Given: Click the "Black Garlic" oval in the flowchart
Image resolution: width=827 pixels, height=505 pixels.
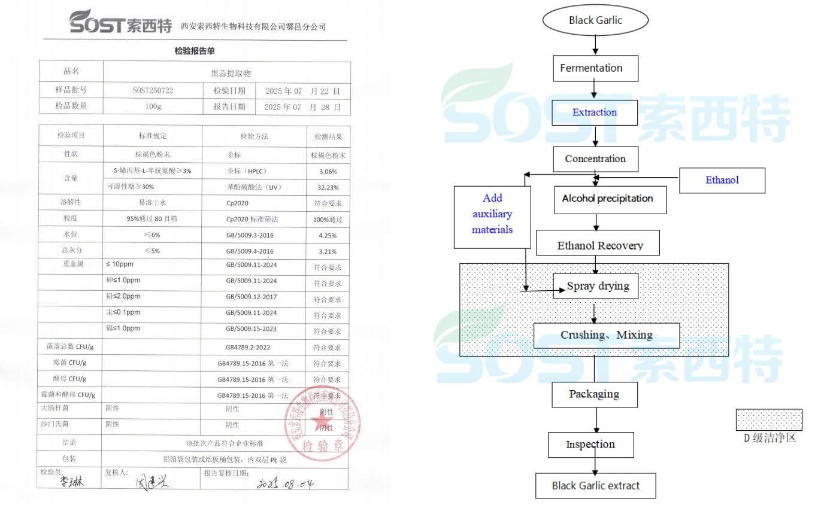Looking at the screenshot, I should pyautogui.click(x=595, y=20).
